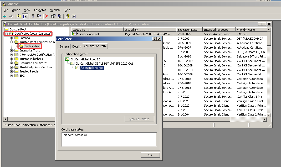Switch to the General tab

(64, 46)
